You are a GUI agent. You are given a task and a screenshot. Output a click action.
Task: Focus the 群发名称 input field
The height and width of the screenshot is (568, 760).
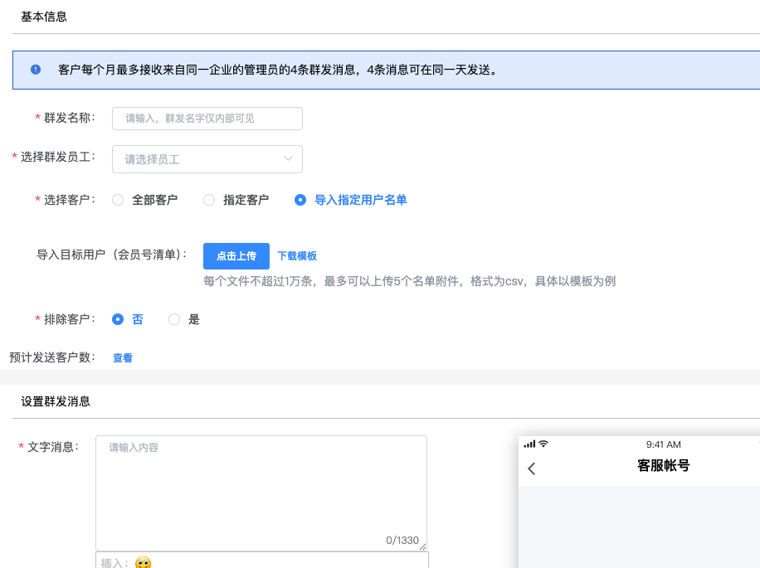(x=207, y=119)
